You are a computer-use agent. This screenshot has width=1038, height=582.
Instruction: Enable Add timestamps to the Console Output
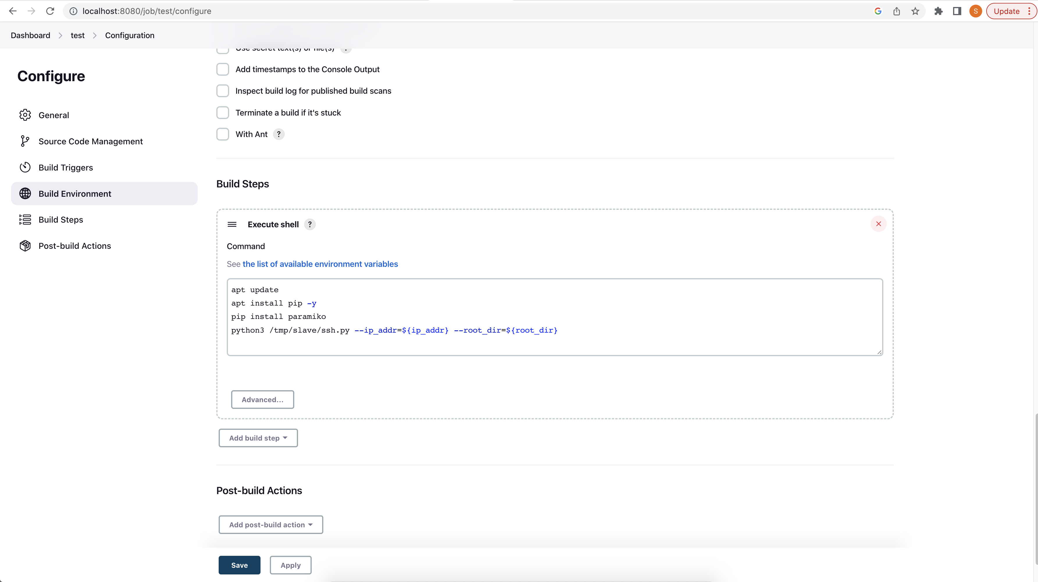pyautogui.click(x=222, y=69)
